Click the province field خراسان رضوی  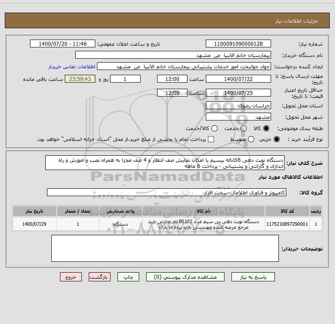(238, 105)
